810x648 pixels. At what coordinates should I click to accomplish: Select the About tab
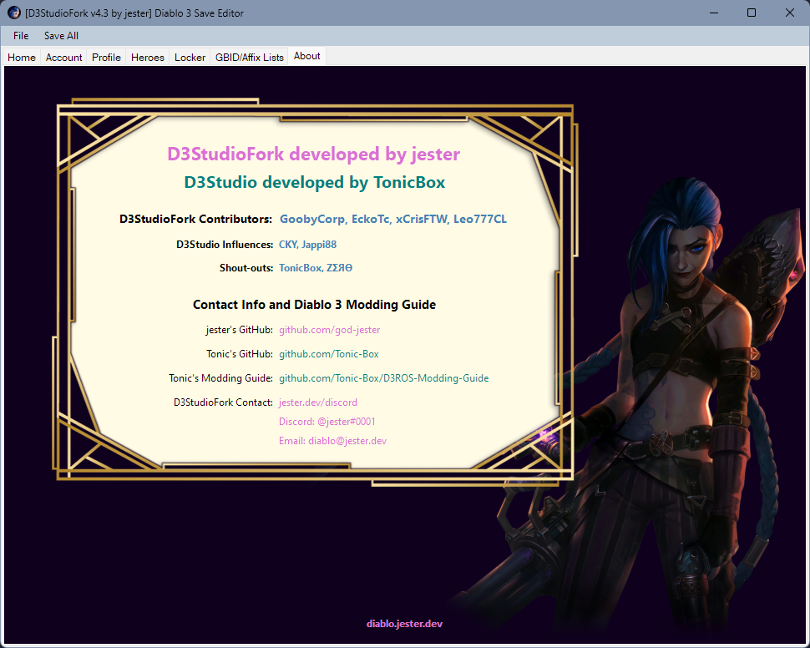[x=306, y=56]
